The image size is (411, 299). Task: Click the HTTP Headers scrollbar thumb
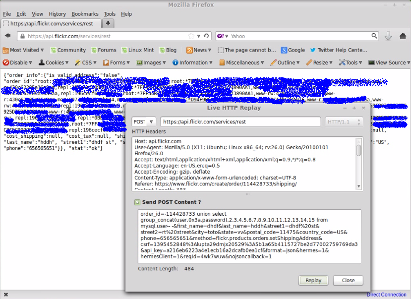[358, 150]
